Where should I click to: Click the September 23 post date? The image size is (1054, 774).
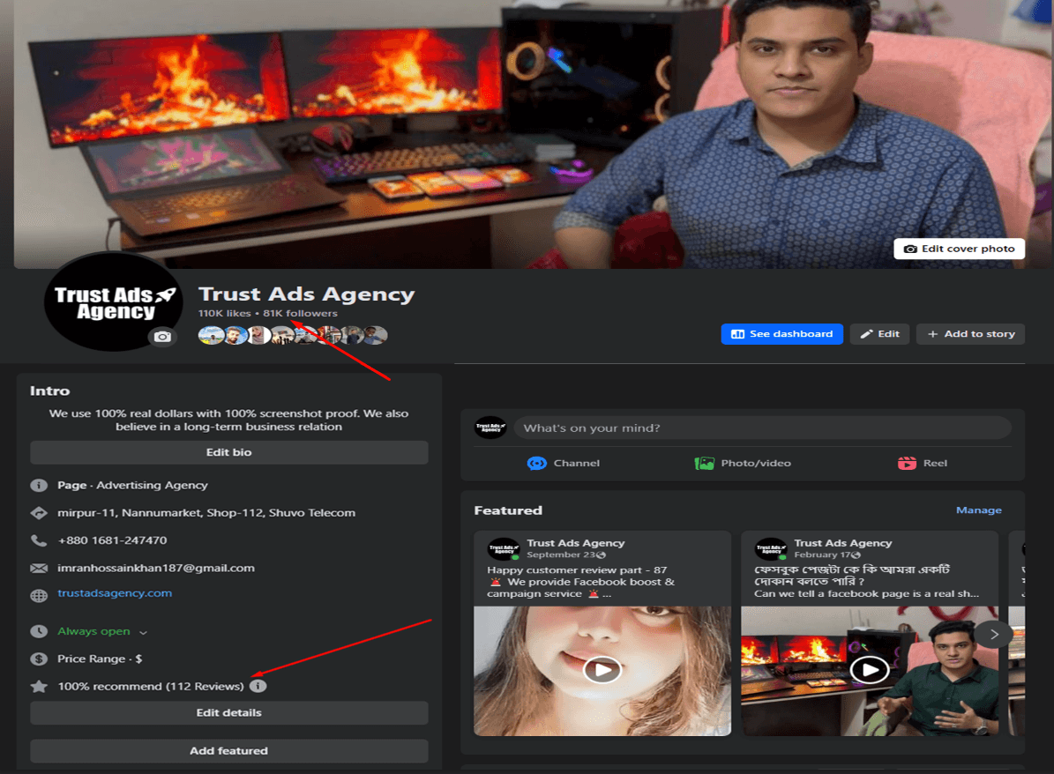[561, 555]
